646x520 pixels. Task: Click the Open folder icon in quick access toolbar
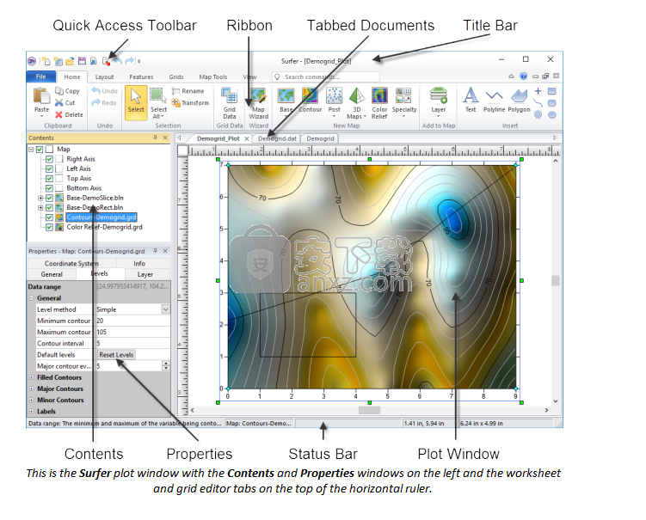point(70,61)
